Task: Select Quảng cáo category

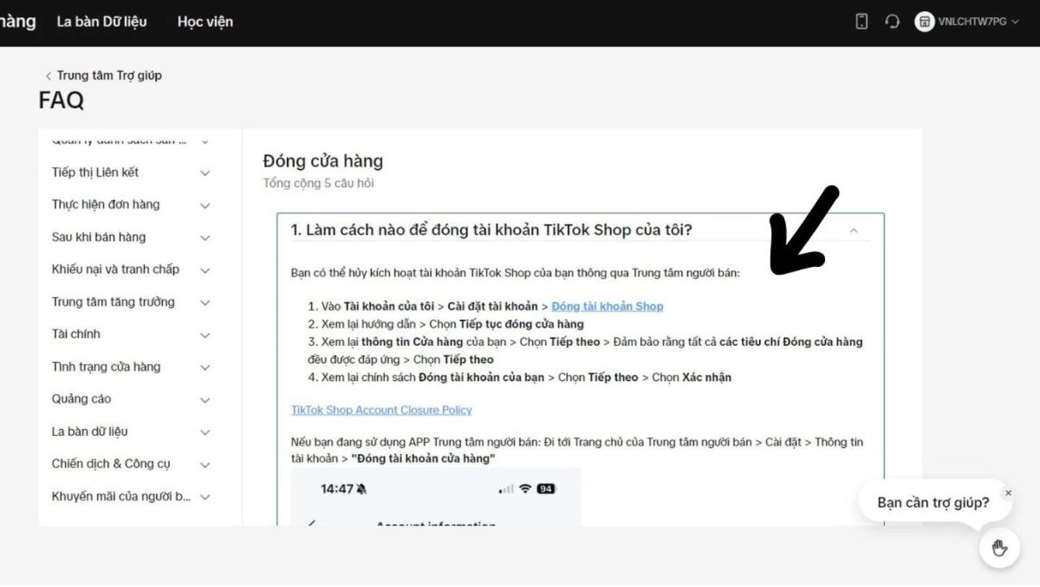Action: pyautogui.click(x=81, y=398)
